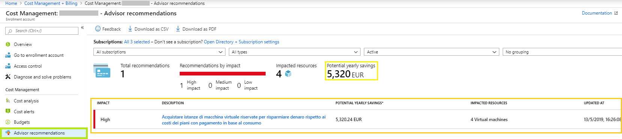Open Access control menu item
Image resolution: width=622 pixels, height=139 pixels.
coord(28,66)
